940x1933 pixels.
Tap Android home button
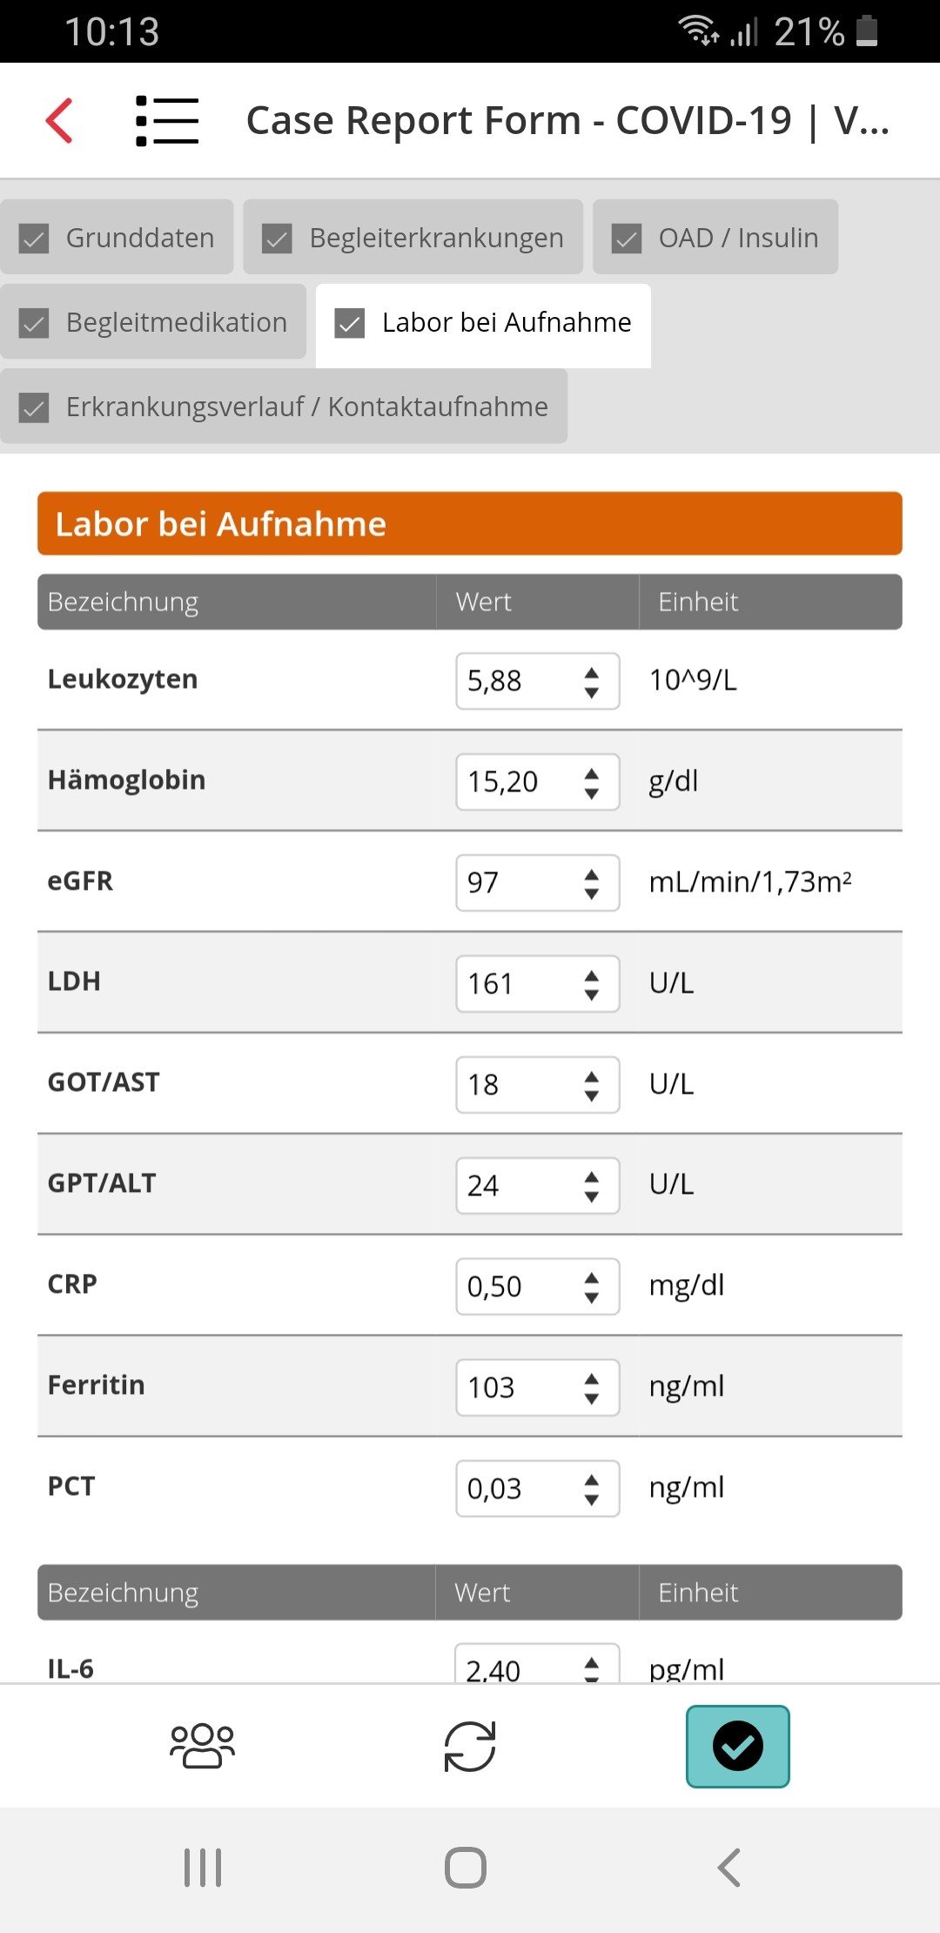pyautogui.click(x=466, y=1868)
